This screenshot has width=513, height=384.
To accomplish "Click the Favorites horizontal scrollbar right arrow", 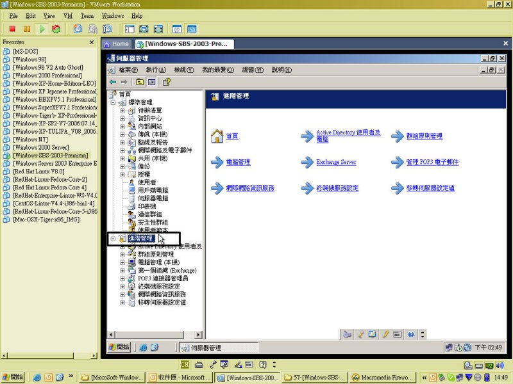I will click(94, 356).
